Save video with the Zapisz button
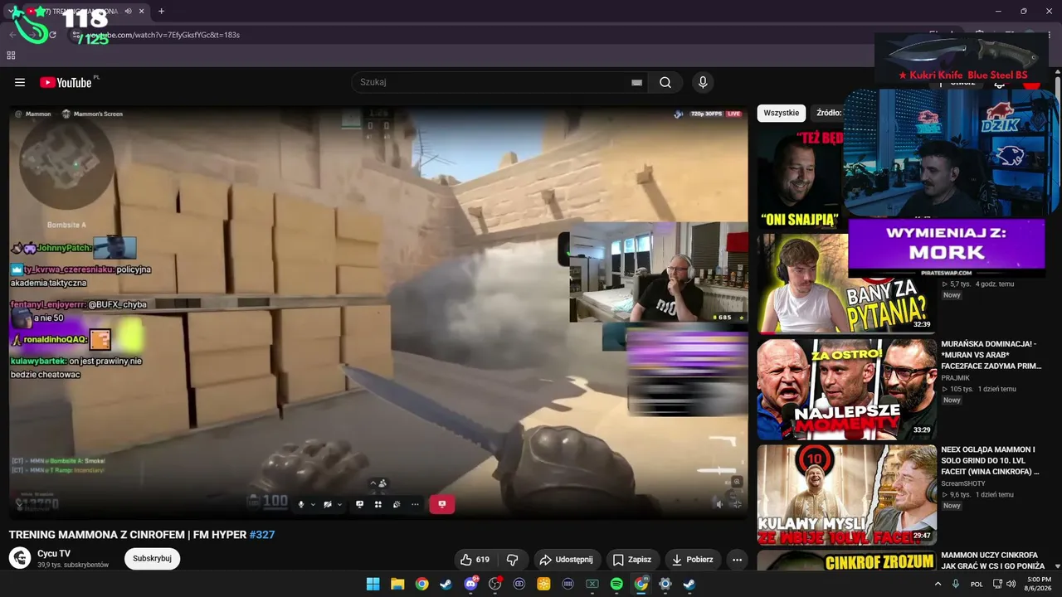The image size is (1062, 597). click(x=632, y=560)
